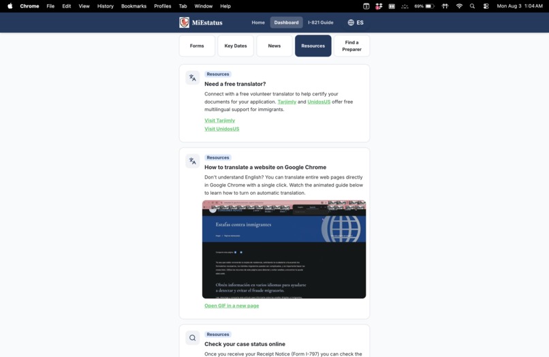Viewport: 549px width, 357px height.
Task: Click the Chrome translation GIF thumbnail
Action: pyautogui.click(x=284, y=249)
